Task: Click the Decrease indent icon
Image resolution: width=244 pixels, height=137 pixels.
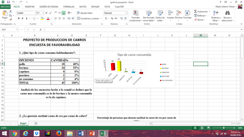Action: coord(69,19)
